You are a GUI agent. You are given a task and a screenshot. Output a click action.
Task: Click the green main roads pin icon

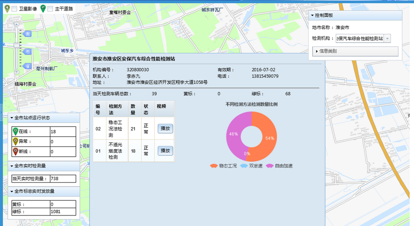(43, 8)
